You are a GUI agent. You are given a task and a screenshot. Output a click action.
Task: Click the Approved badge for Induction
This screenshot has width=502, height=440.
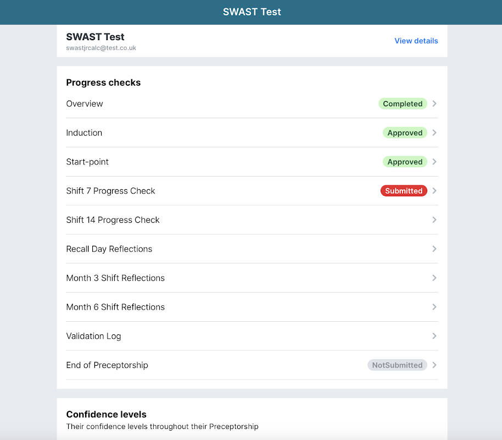point(405,133)
